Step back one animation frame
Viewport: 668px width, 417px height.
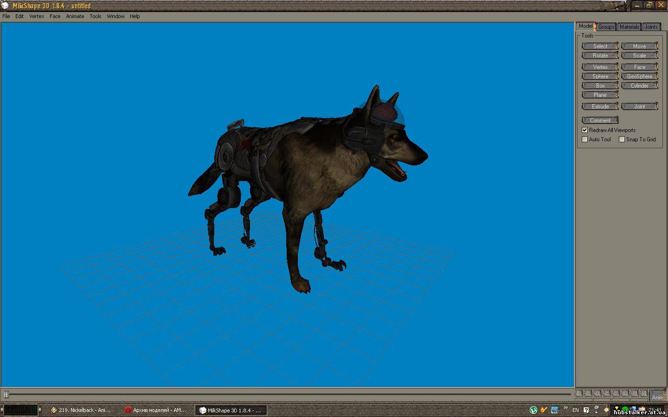[x=597, y=393]
